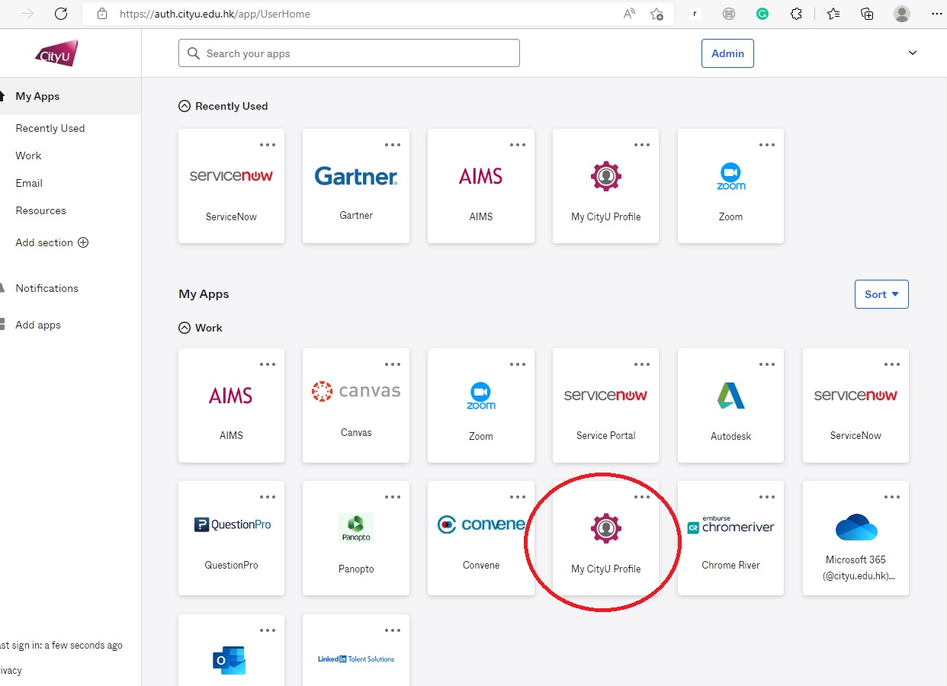The height and width of the screenshot is (686, 947).
Task: Open Zoom in the Work section
Action: point(481,406)
